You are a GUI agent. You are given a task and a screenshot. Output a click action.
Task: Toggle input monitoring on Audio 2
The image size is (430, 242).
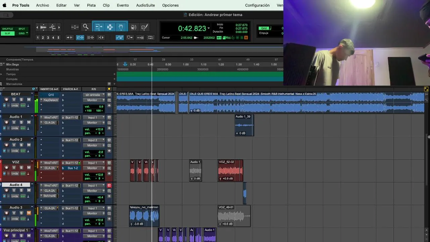14,145
